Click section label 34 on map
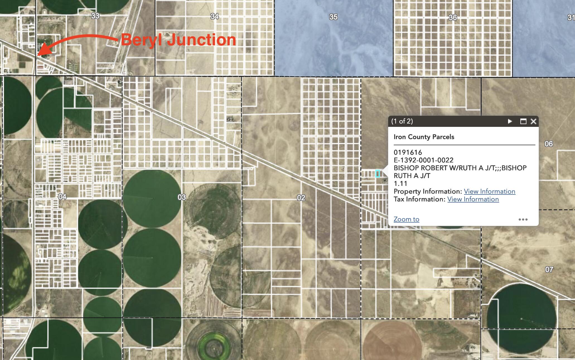The width and height of the screenshot is (575, 360). click(214, 16)
